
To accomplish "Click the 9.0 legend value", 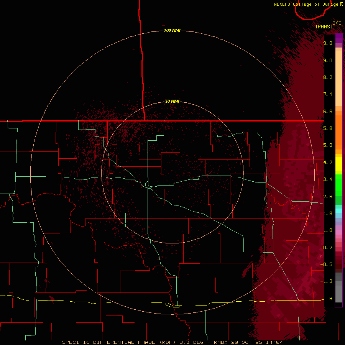I will [x=328, y=60].
